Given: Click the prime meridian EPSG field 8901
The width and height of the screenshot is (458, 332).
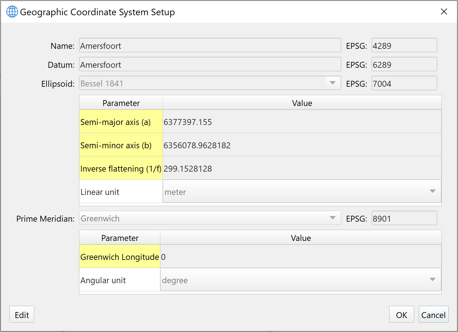Looking at the screenshot, I should 404,218.
